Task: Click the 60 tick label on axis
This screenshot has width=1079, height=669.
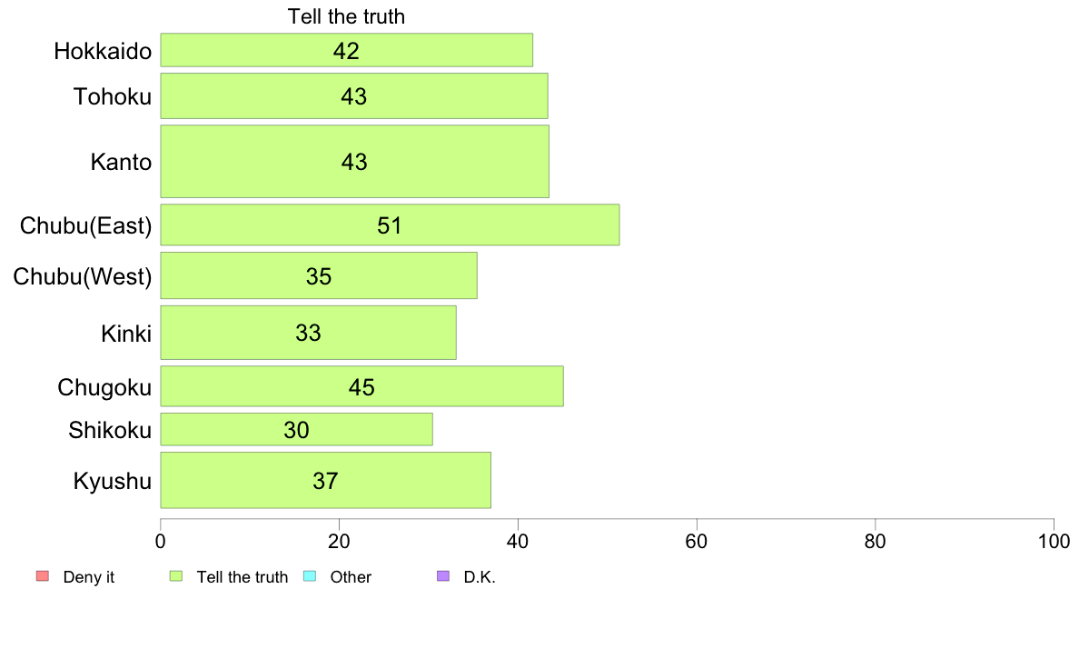Action: coord(697,542)
